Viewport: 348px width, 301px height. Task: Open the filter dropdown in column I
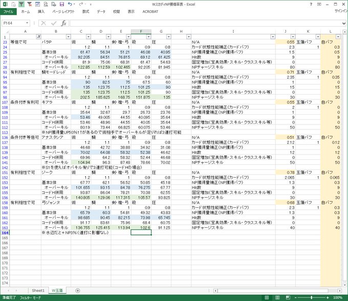pos(273,37)
